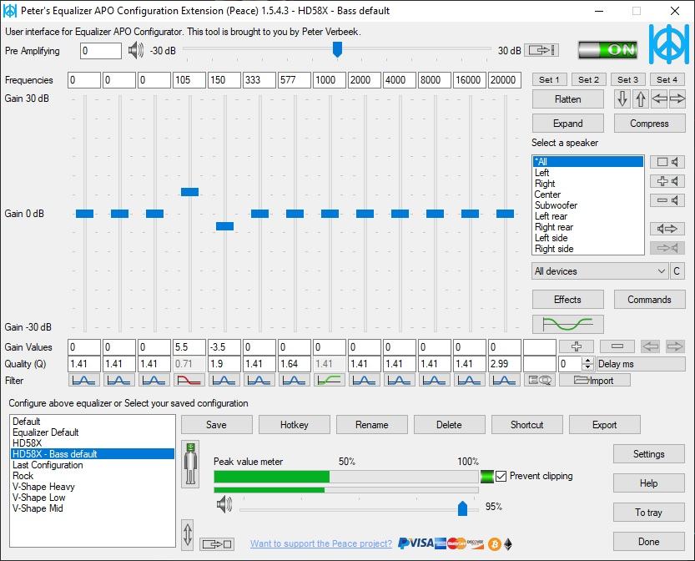Open Settings

[x=649, y=453]
